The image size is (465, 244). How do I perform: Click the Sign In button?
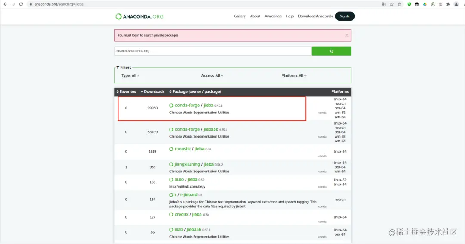(x=345, y=16)
